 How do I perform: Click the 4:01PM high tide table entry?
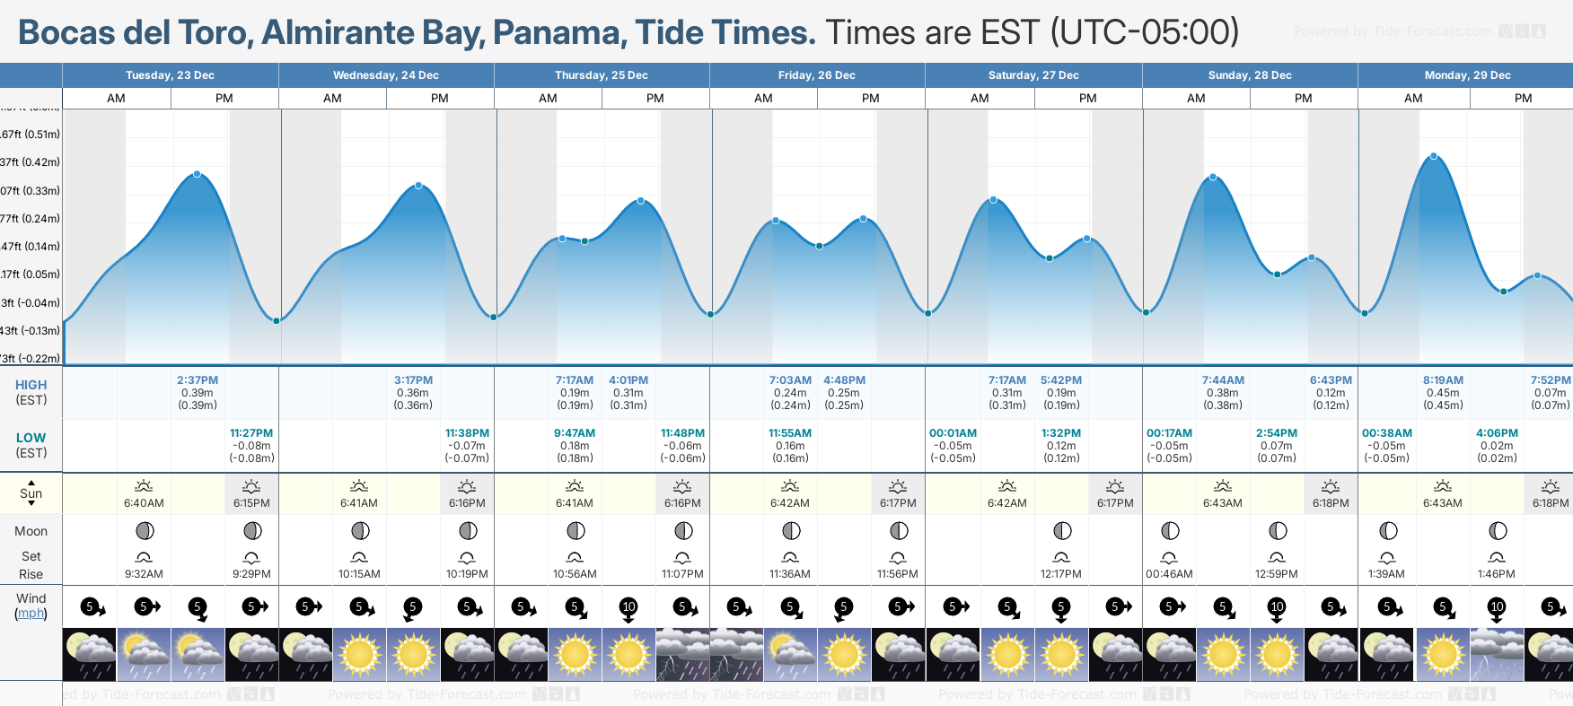[628, 393]
